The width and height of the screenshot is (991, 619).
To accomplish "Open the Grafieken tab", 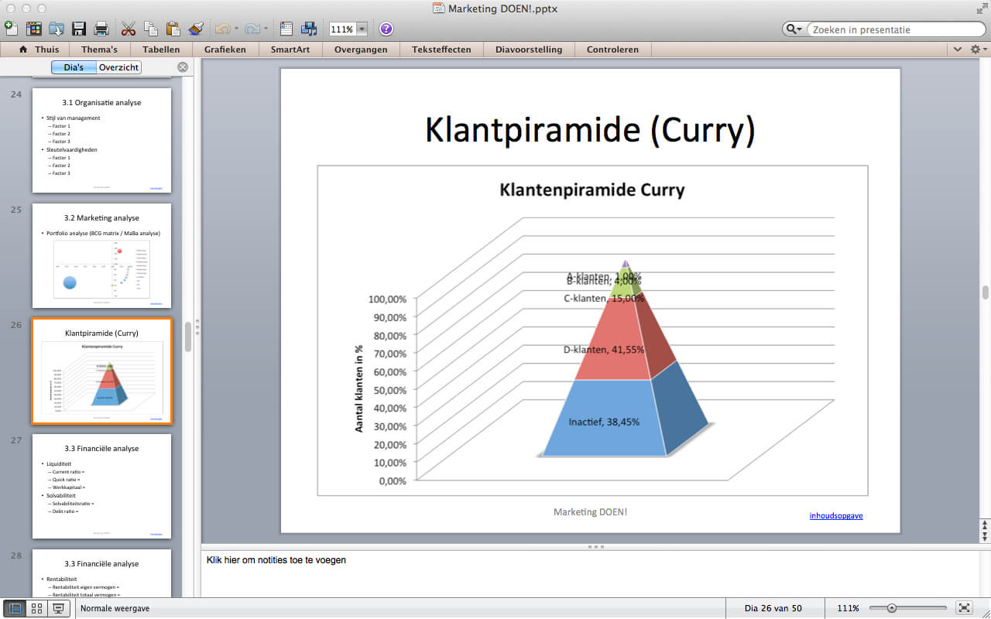I will pos(225,49).
